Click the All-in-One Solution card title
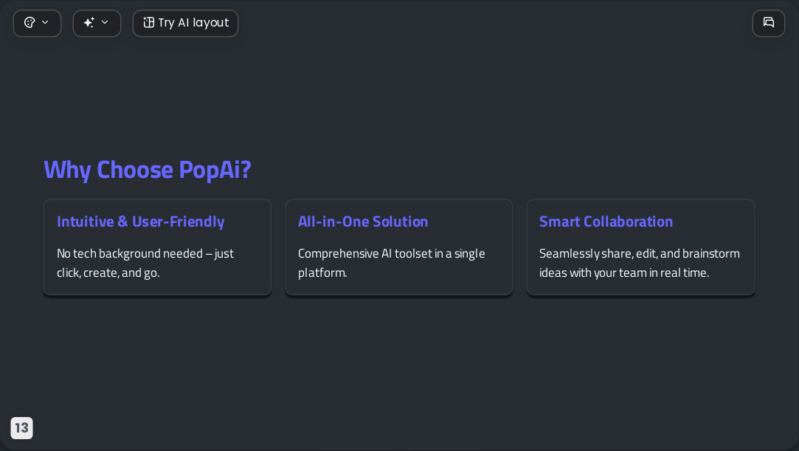The width and height of the screenshot is (799, 451). [x=363, y=221]
